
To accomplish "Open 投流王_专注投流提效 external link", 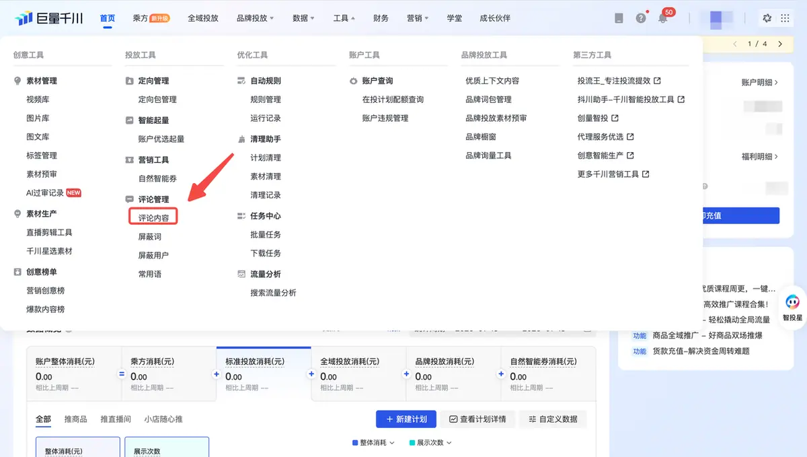I will pos(619,81).
